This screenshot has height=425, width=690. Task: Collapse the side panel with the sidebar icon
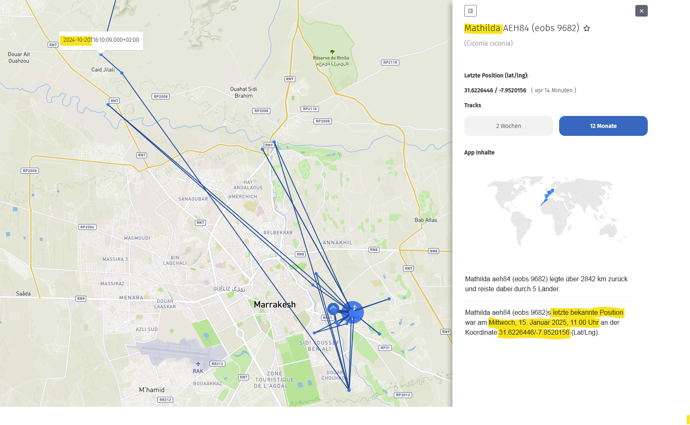click(470, 11)
